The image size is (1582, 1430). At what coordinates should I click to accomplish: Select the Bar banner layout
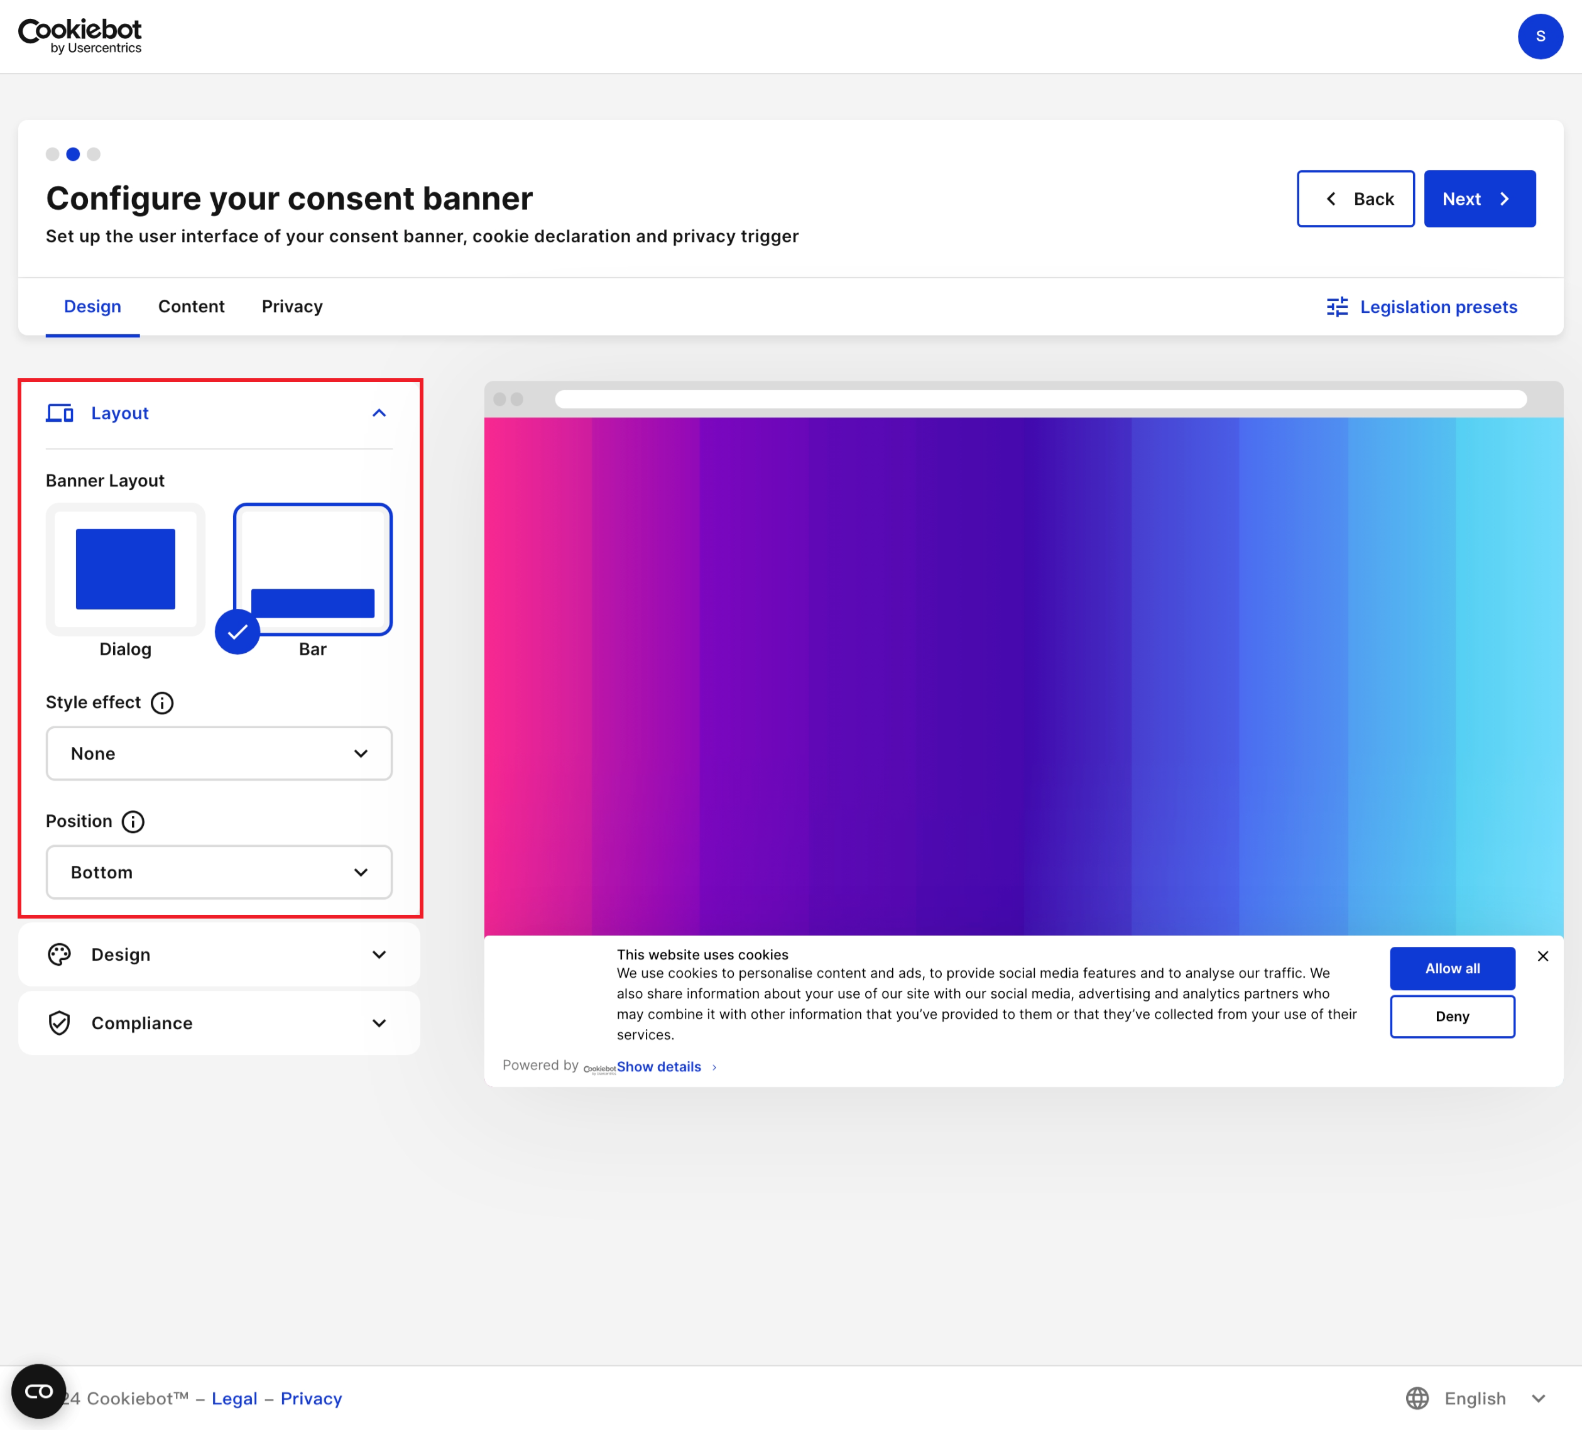point(312,570)
